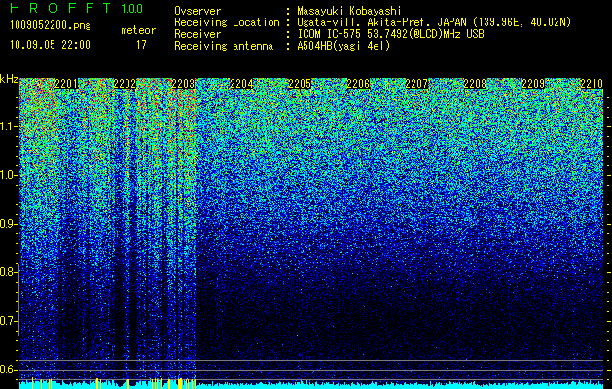Click the Receiver ICOM IC-575 line
Screen dimensions: 612x389
point(329,34)
